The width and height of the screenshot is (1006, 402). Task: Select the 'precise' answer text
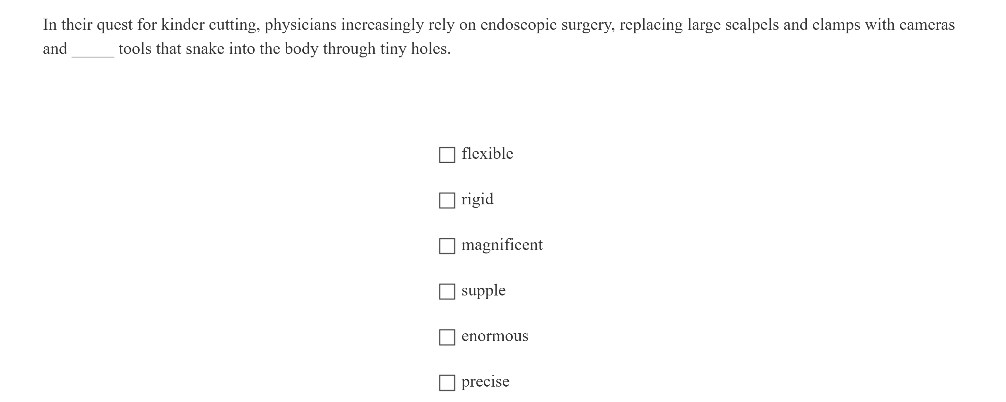coord(485,382)
